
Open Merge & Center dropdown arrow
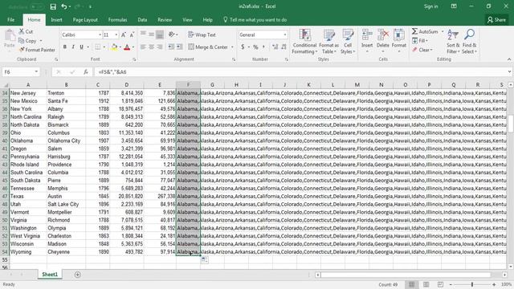coord(232,47)
